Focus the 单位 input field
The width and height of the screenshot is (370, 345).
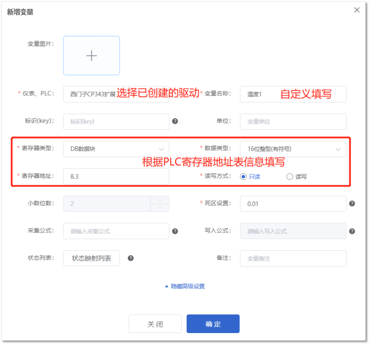point(293,121)
